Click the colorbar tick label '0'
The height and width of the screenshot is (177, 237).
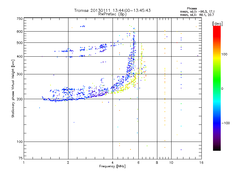pyautogui.click(x=222, y=88)
